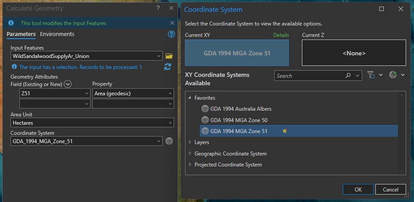Open the Calculate Geometry help icon
This screenshot has width=414, height=202.
(171, 34)
